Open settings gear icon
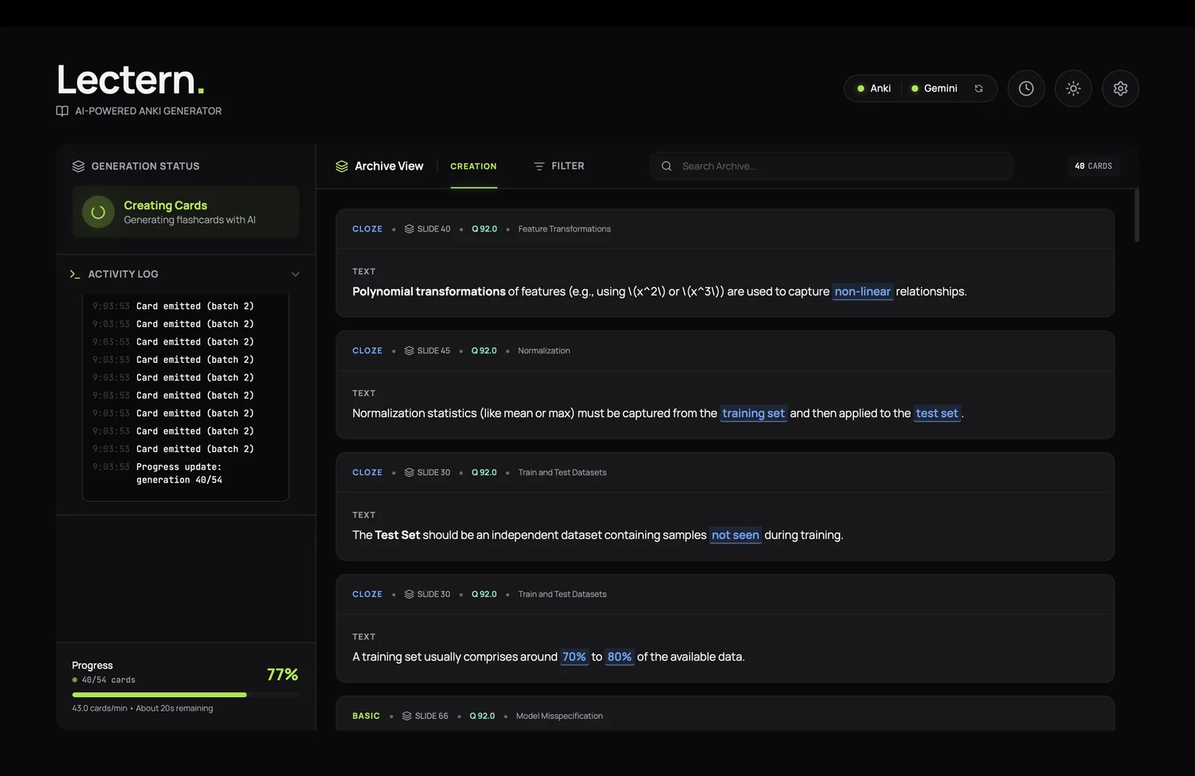 (1120, 88)
